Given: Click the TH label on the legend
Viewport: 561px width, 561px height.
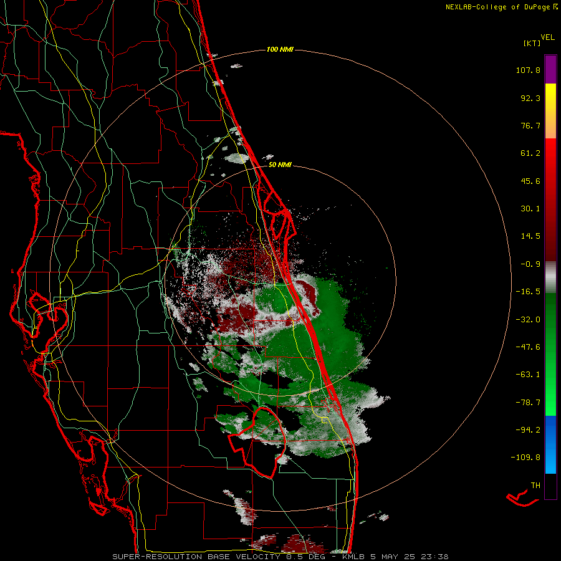Looking at the screenshot, I should click(x=535, y=486).
